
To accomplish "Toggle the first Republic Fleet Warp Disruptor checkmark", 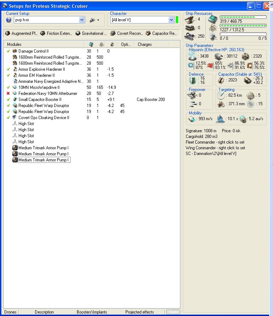I will click(8, 106).
